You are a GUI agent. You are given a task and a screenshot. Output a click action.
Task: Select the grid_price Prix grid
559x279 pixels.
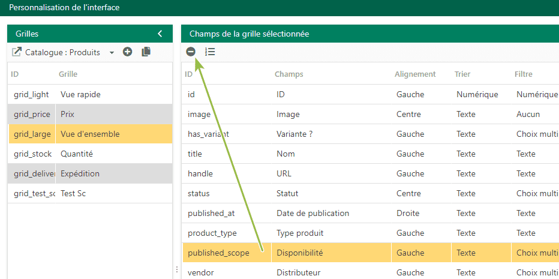point(90,114)
